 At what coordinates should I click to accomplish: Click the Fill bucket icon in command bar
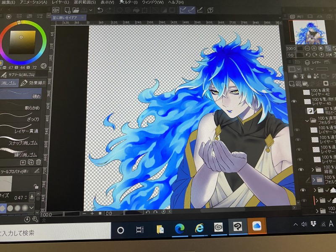point(136,10)
